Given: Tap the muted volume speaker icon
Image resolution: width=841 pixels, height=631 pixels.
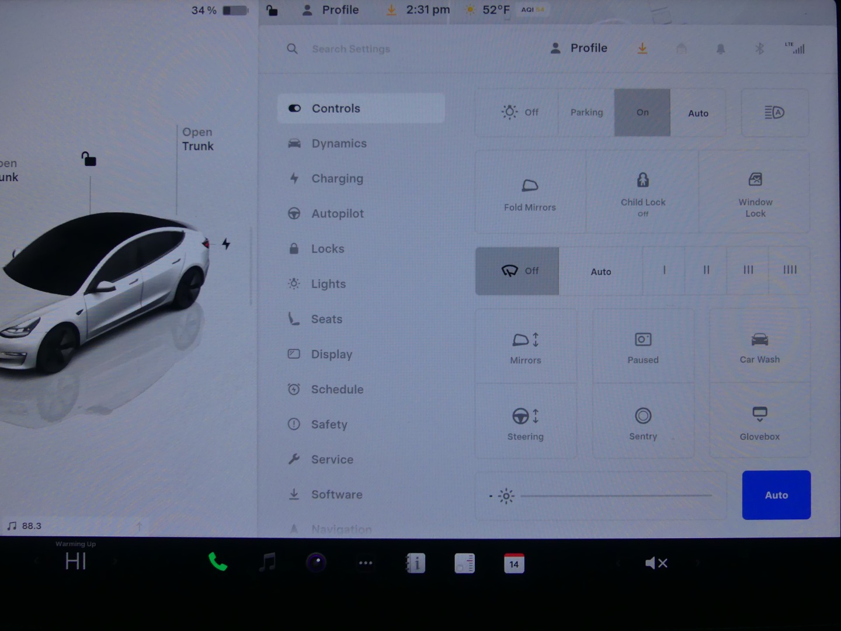Looking at the screenshot, I should (x=656, y=563).
